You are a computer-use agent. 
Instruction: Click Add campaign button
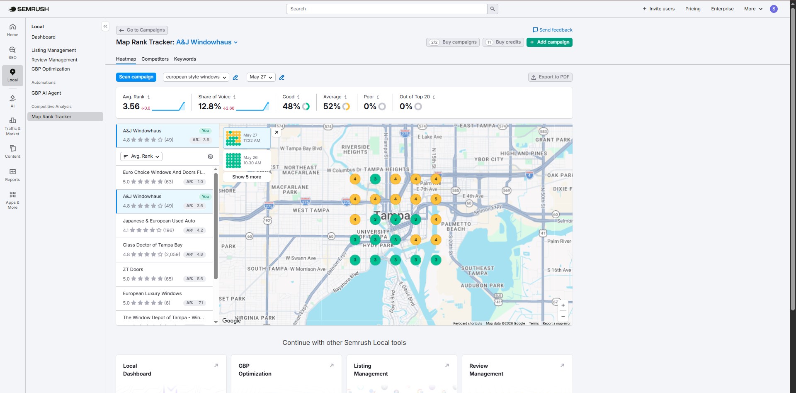point(549,42)
